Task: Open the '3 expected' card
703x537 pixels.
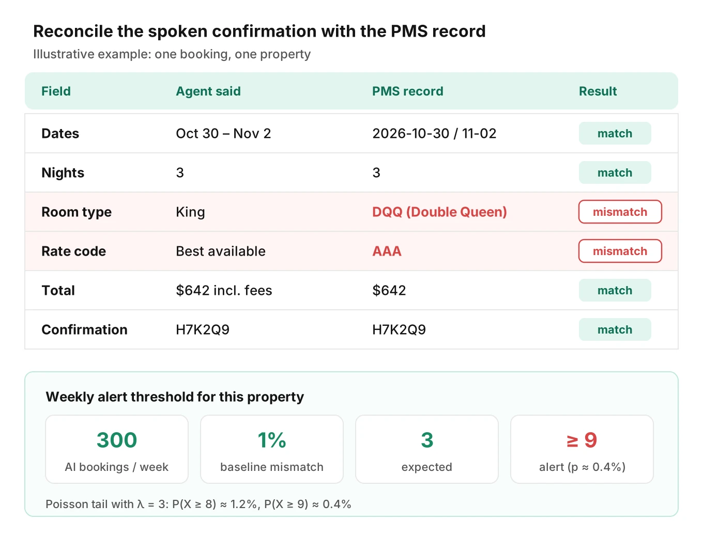Action: point(427,449)
